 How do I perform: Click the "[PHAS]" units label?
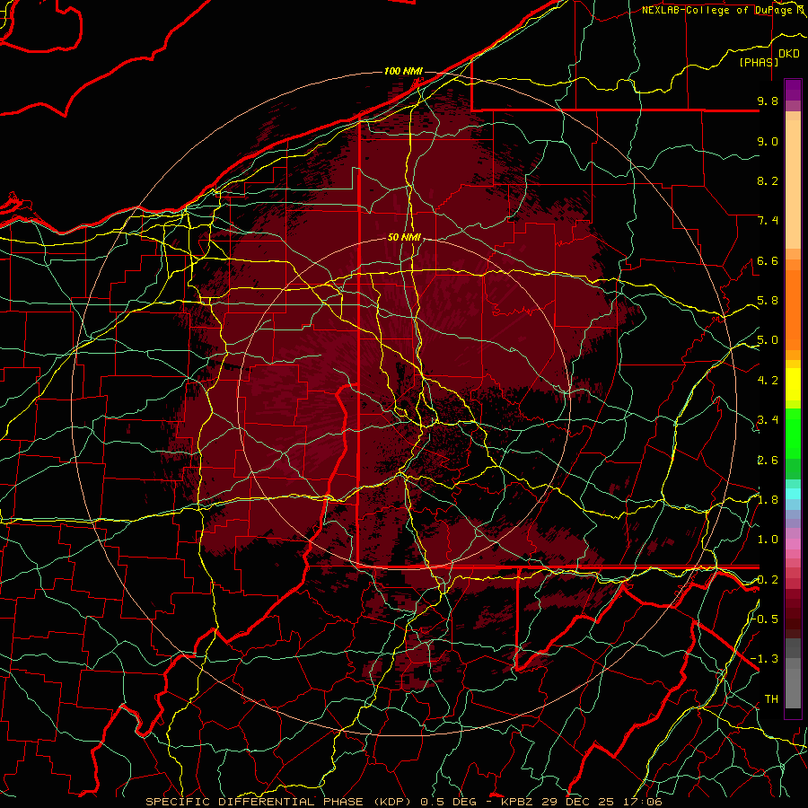click(x=759, y=63)
